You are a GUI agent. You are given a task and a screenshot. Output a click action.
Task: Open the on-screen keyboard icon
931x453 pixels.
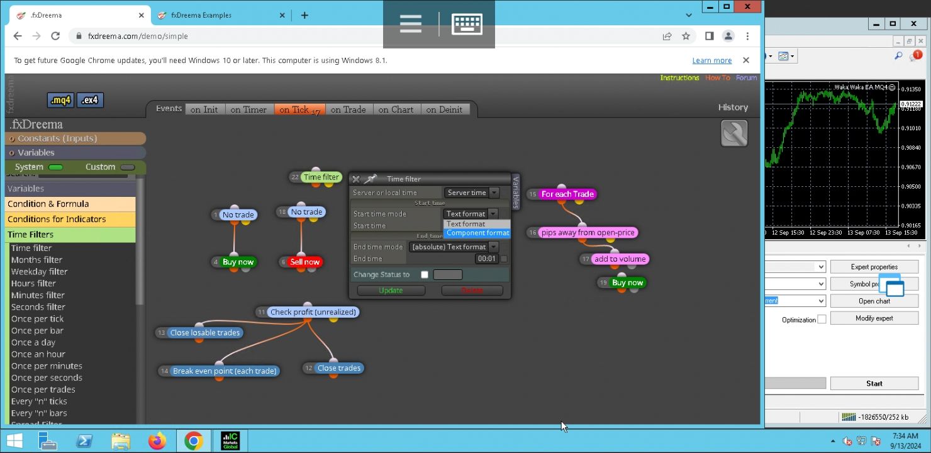[467, 24]
